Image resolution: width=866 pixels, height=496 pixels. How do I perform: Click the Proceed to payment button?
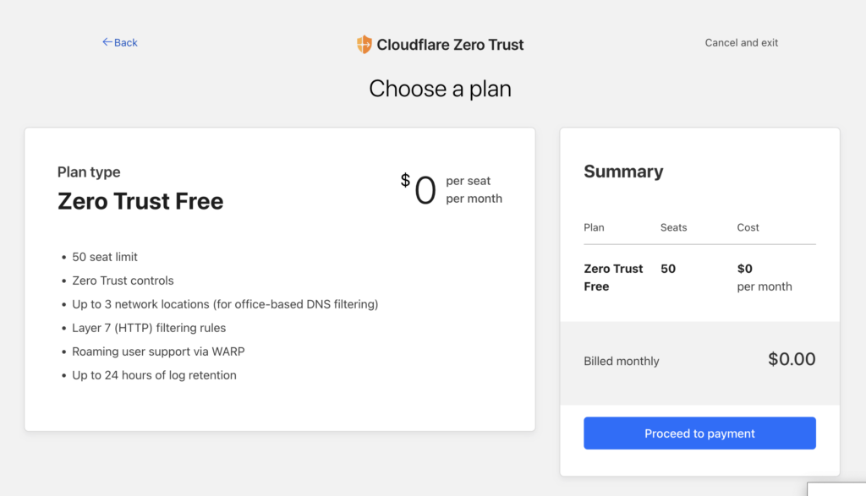(699, 433)
